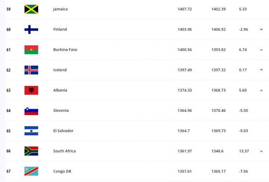The height and width of the screenshot is (182, 269).
Task: Click the El Salvador flag icon
Action: [x=31, y=131]
